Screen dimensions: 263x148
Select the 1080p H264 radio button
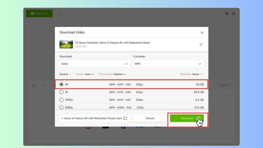tap(61, 107)
